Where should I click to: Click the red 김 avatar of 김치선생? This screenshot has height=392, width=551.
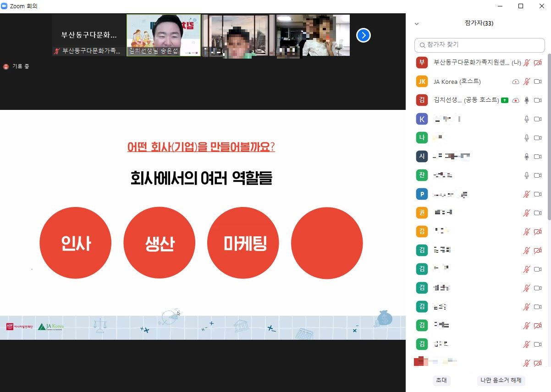(x=422, y=100)
